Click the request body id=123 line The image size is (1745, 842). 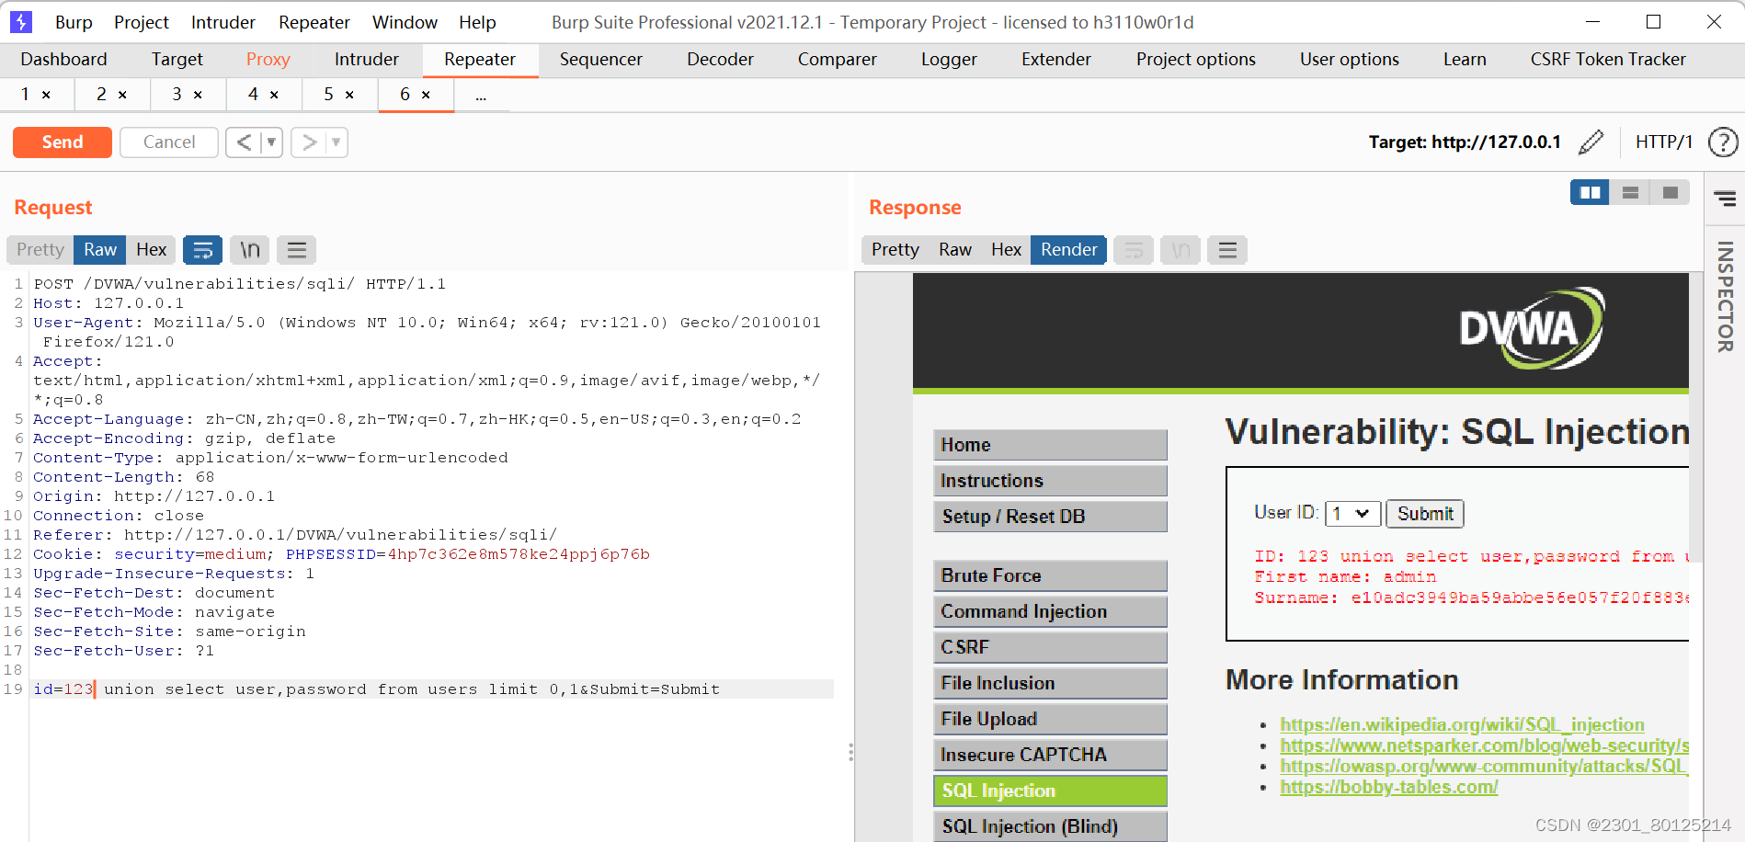432,689
